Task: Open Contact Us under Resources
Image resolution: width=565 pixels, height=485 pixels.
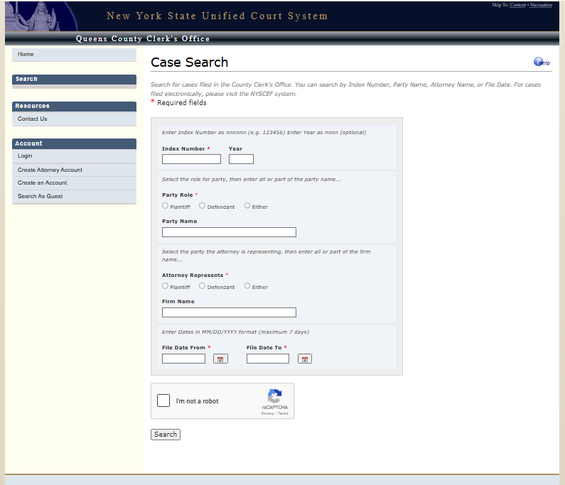Action: click(33, 119)
